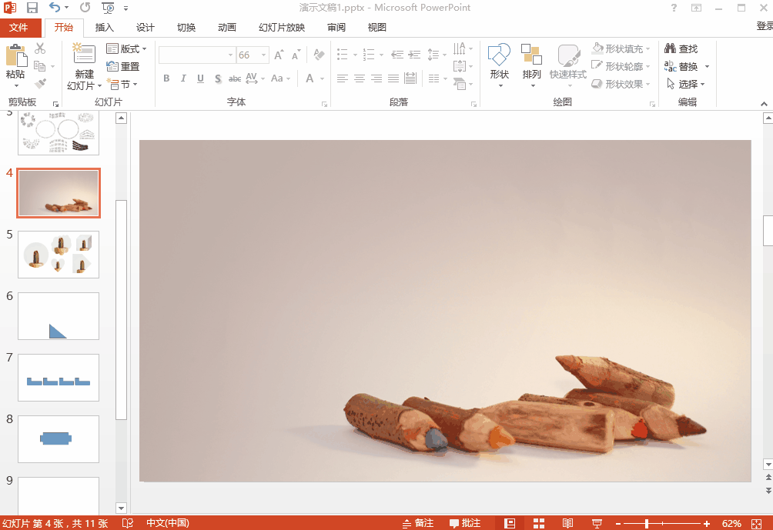Open the Insert (插入) tab
This screenshot has height=530, width=773.
(x=104, y=28)
